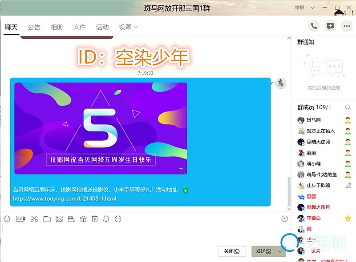The width and height of the screenshot is (356, 262).
Task: Start a group voice call
Action: 314,26
